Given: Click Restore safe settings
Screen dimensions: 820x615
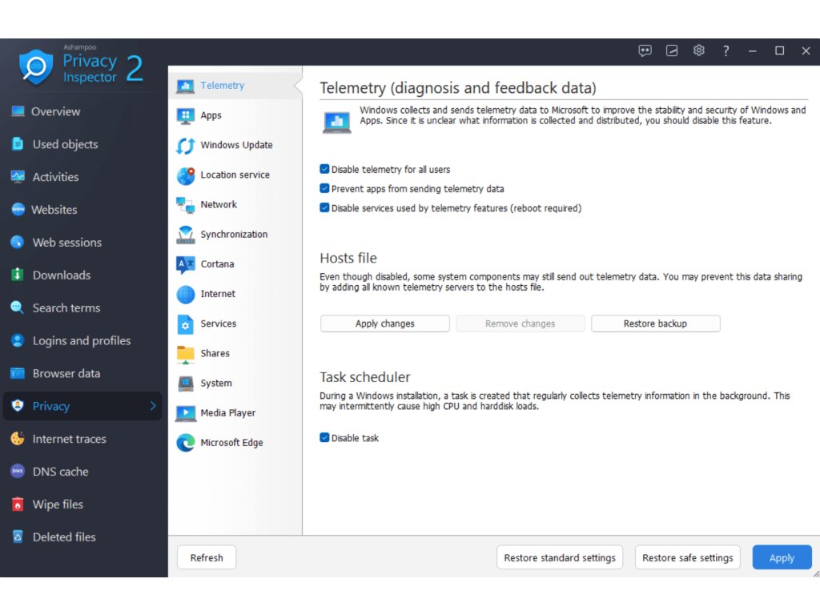Looking at the screenshot, I should [688, 558].
